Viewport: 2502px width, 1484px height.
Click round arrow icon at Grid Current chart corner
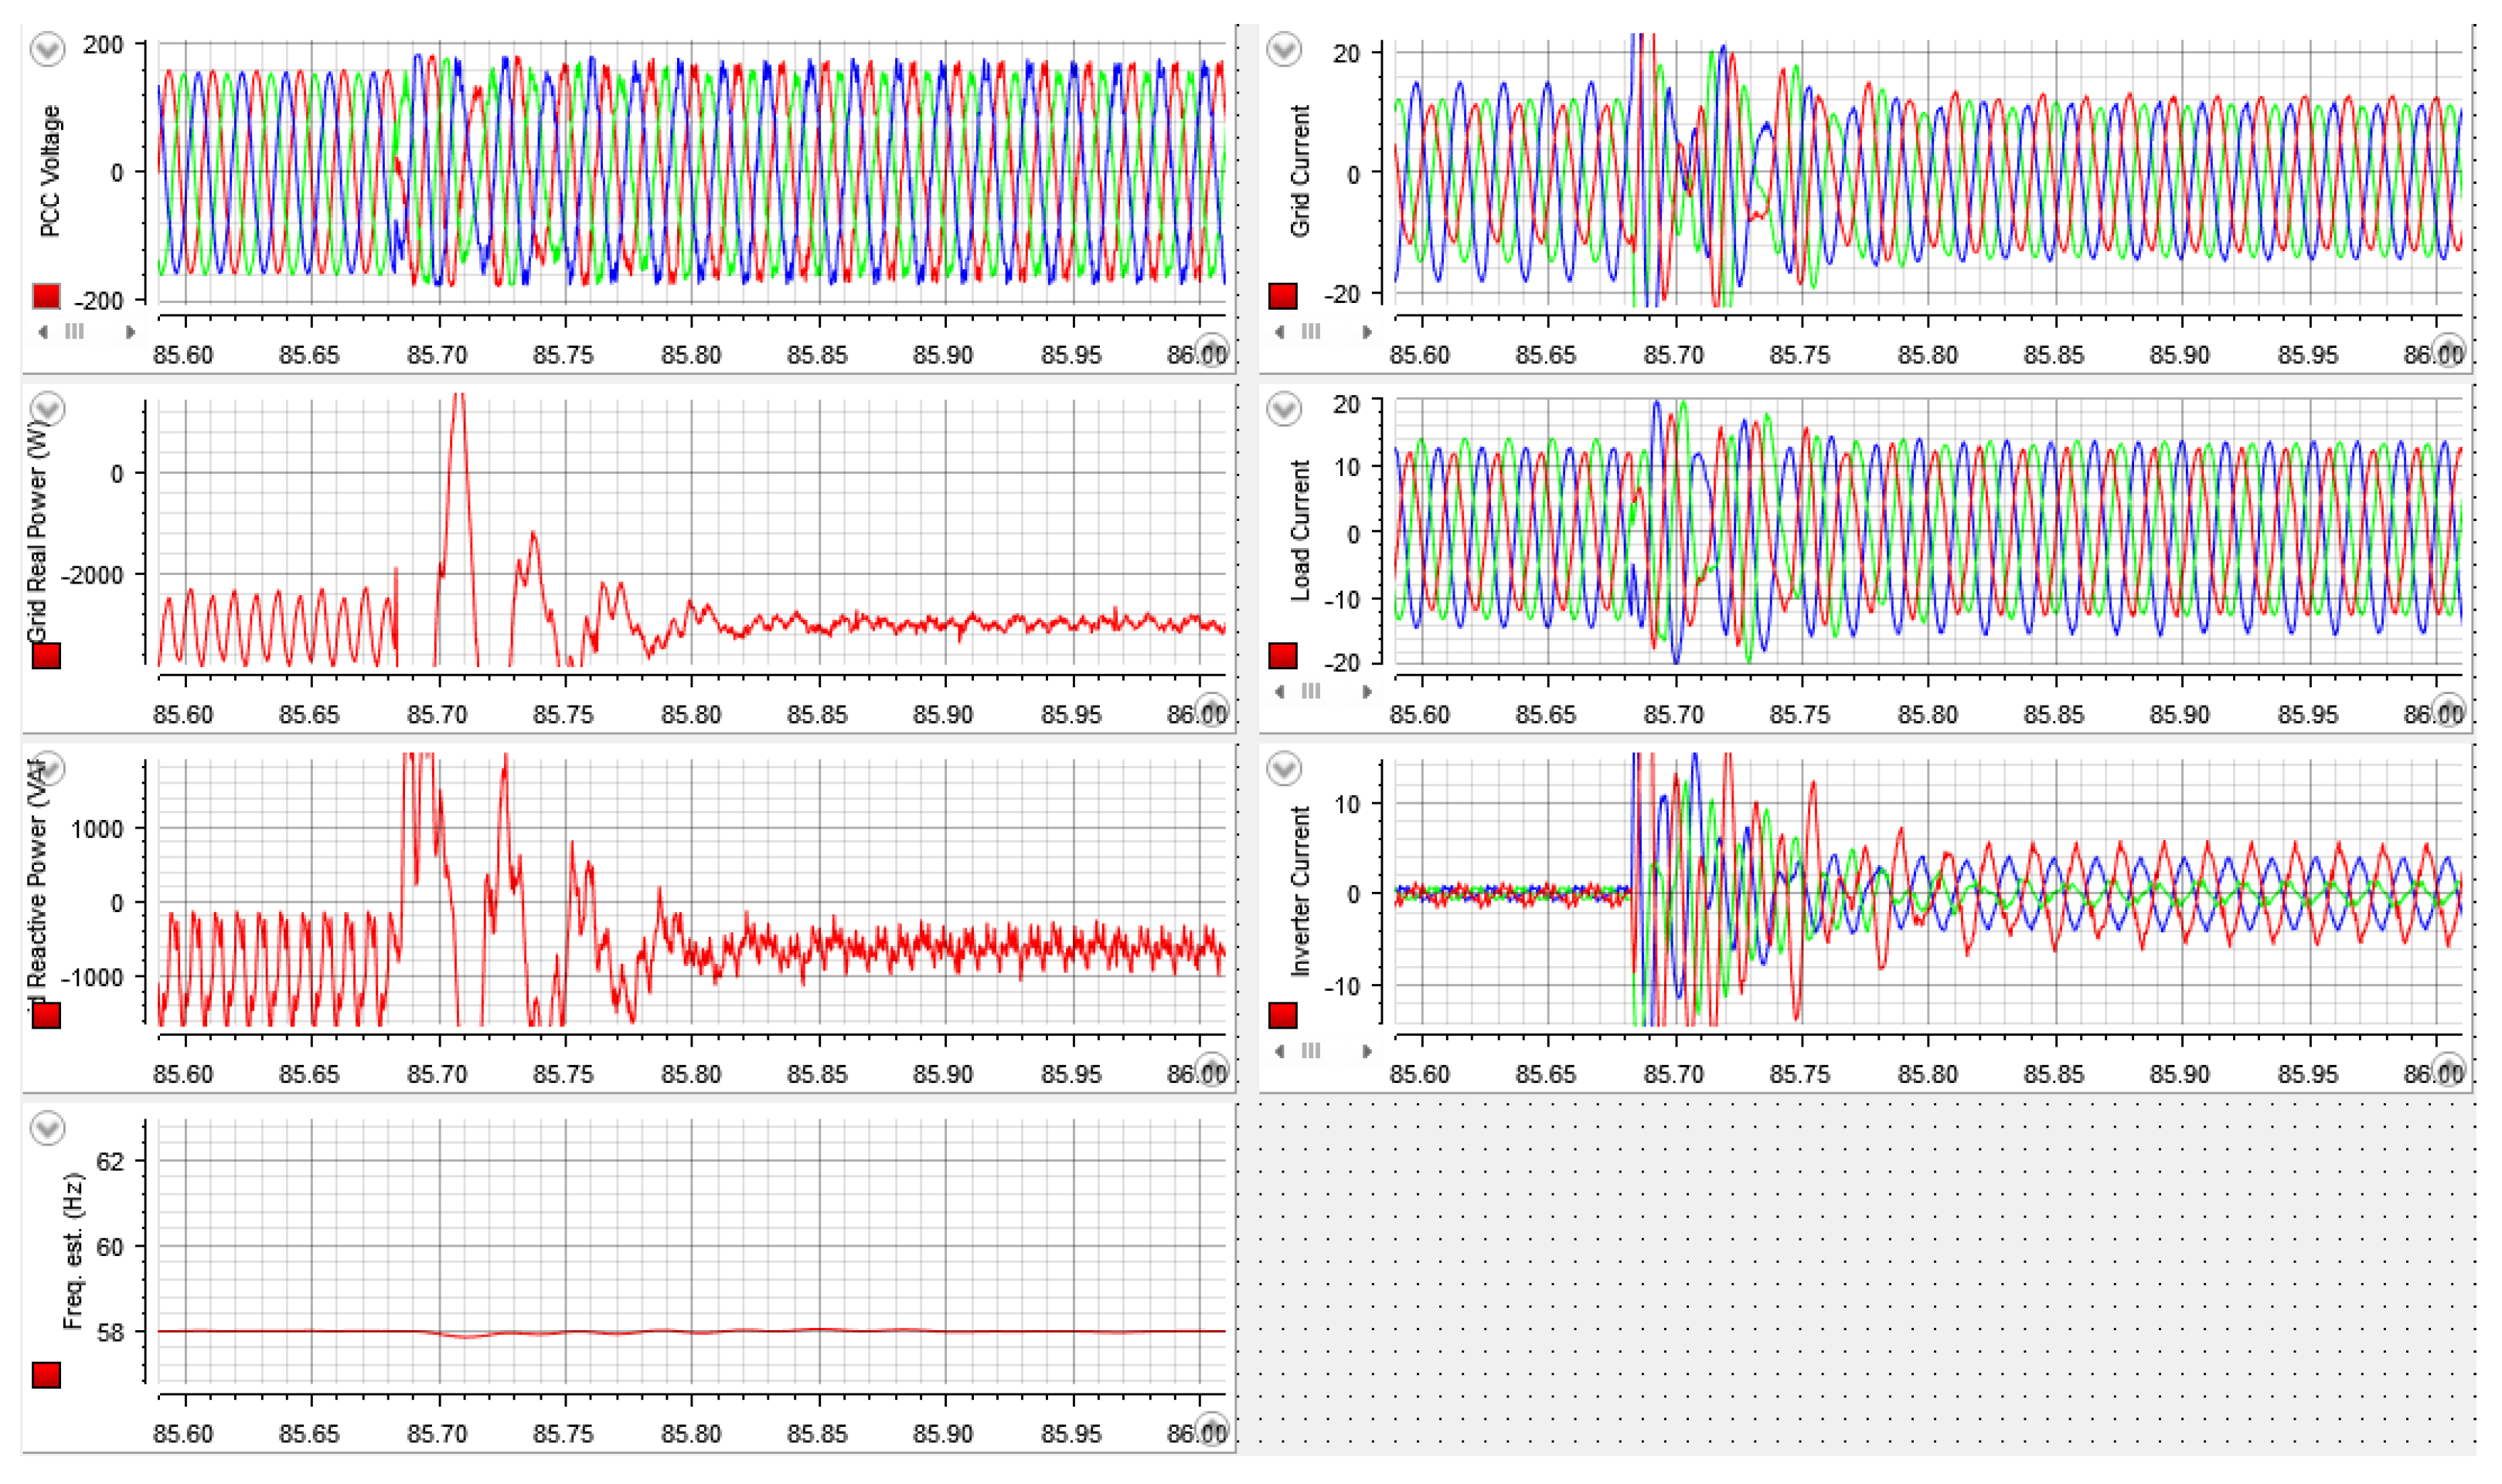pyautogui.click(x=2448, y=350)
